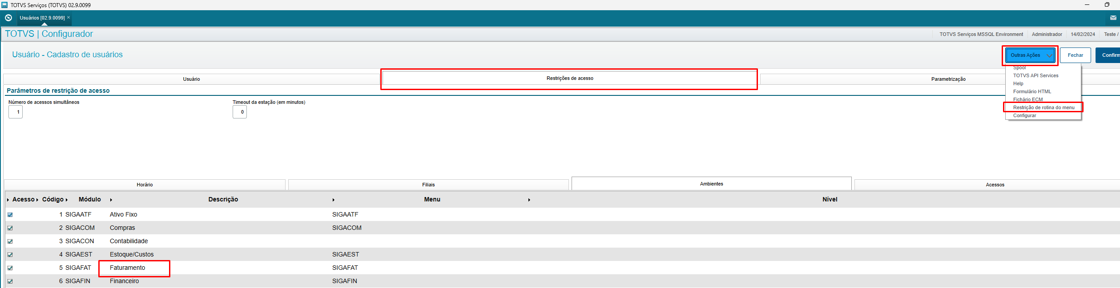The width and height of the screenshot is (1120, 288).
Task: Select the Compras description cell
Action: pyautogui.click(x=122, y=228)
